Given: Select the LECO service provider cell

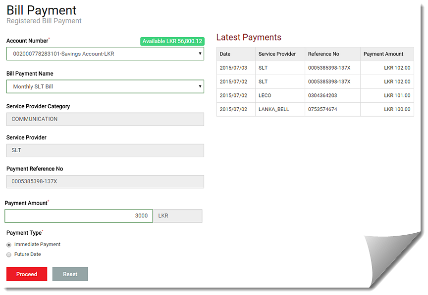Looking at the screenshot, I should pos(280,95).
